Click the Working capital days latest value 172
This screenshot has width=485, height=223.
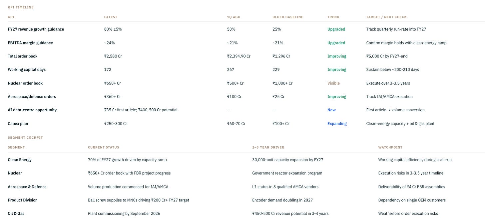click(108, 70)
